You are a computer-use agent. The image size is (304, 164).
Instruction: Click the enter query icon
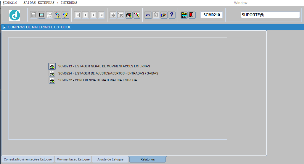(57, 15)
